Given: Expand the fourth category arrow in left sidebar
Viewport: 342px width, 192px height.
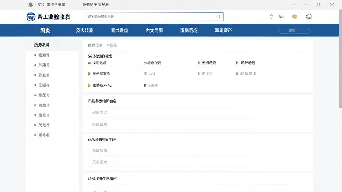Looking at the screenshot, I should pyautogui.click(x=35, y=85).
